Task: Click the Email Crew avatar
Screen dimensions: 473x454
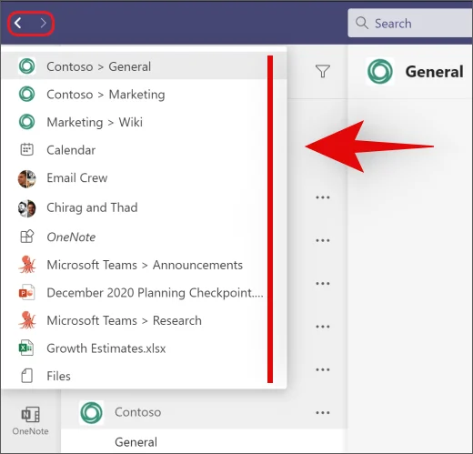Action: point(26,179)
